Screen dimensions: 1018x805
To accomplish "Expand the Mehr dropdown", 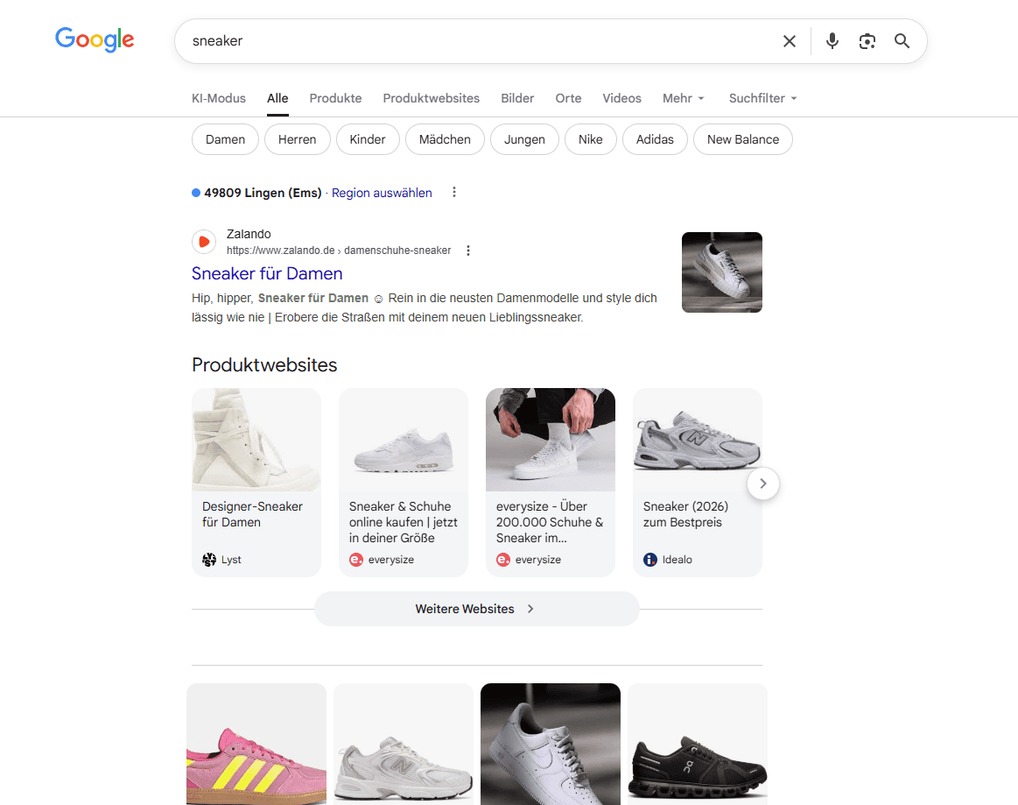I will click(684, 98).
